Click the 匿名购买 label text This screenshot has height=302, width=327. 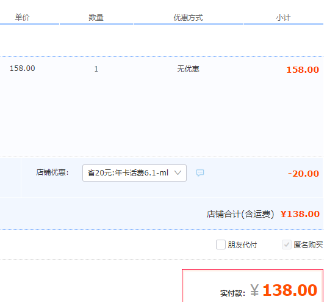click(x=308, y=245)
